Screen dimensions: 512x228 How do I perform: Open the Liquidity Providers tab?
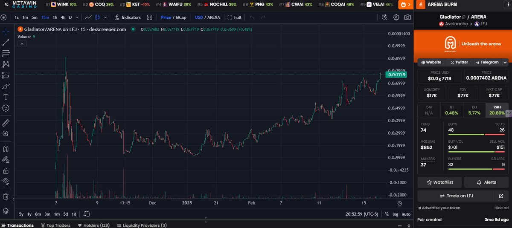point(142,225)
